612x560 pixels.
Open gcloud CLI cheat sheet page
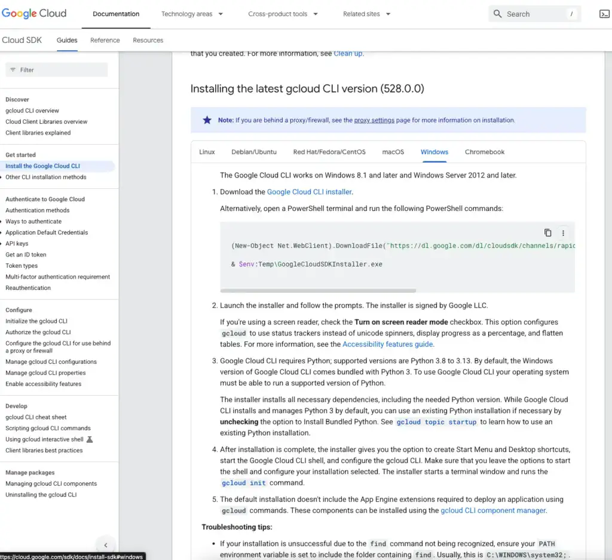[36, 417]
